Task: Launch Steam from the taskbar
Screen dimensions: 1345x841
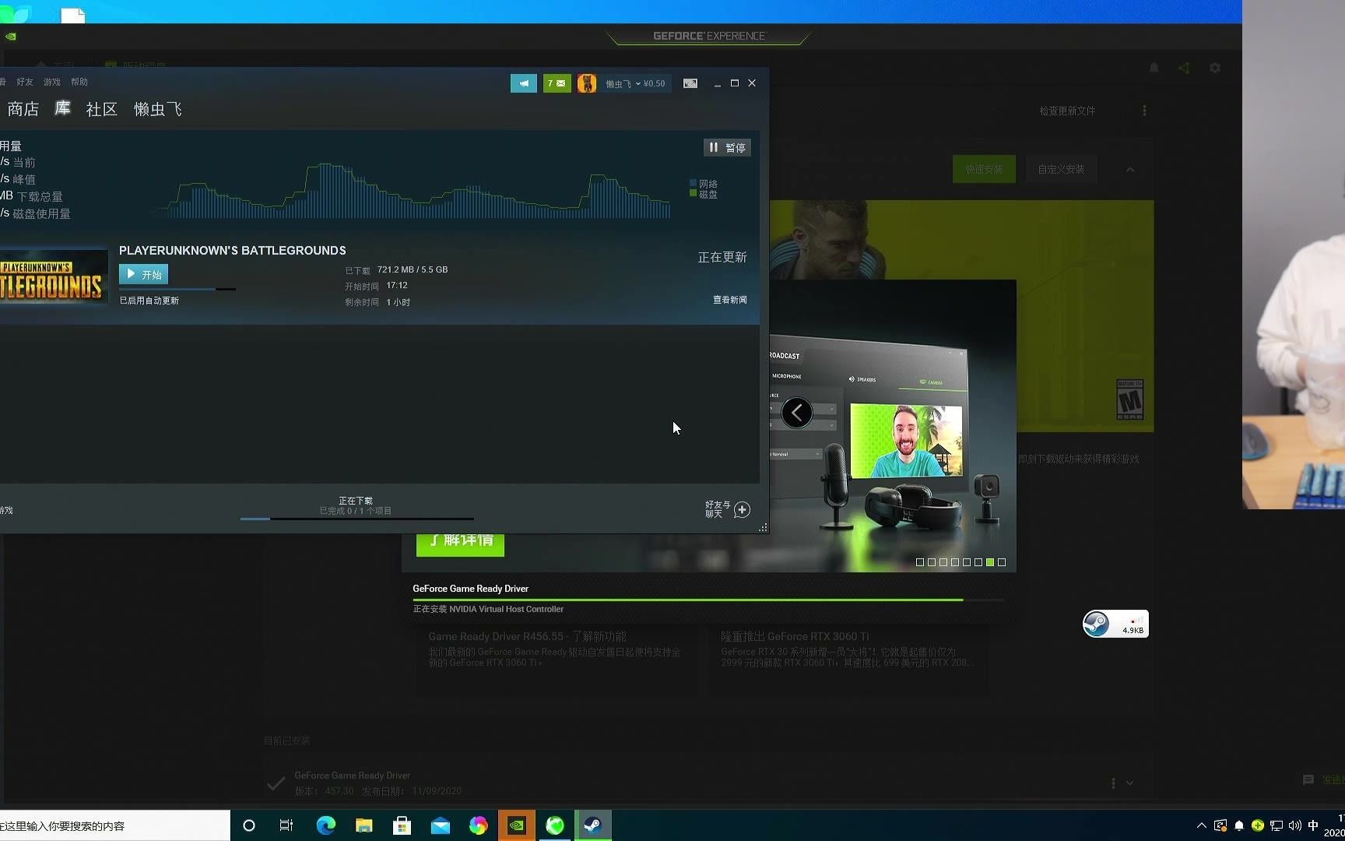Action: click(x=592, y=825)
